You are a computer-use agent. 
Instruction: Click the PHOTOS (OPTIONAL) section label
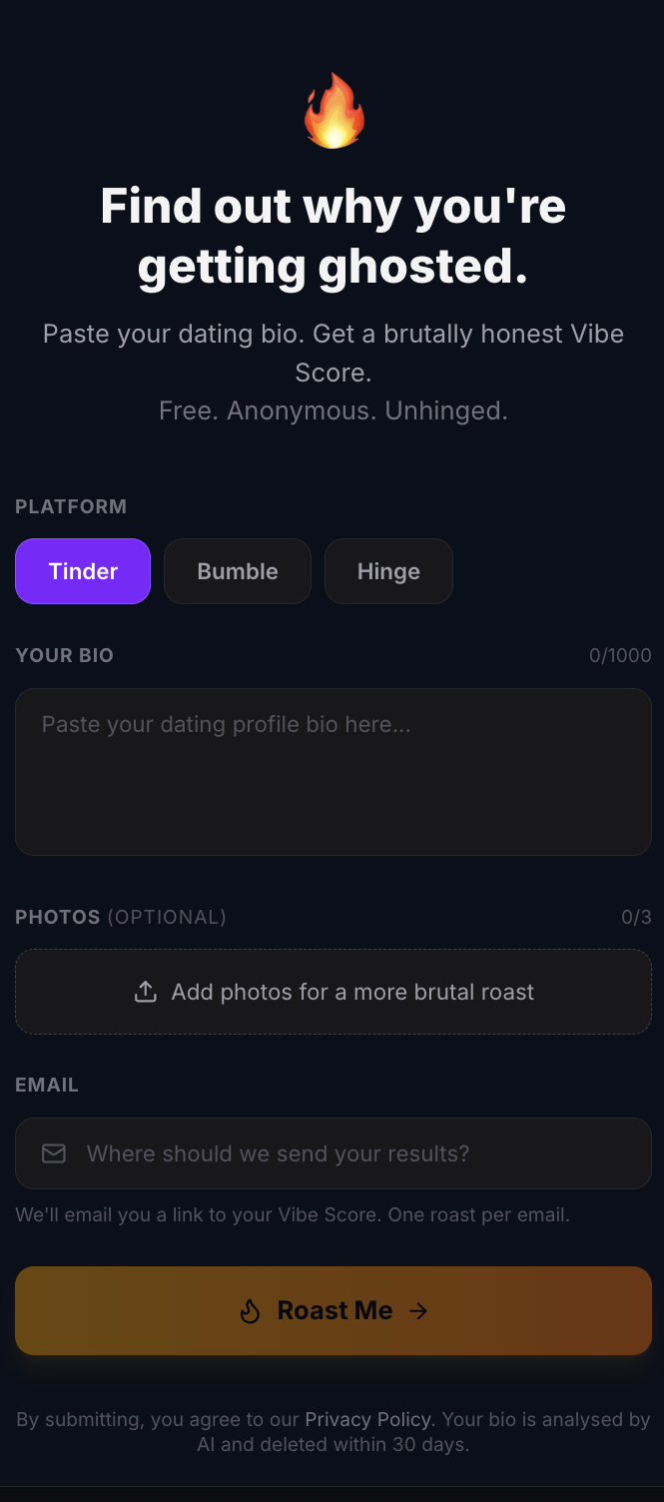(120, 917)
